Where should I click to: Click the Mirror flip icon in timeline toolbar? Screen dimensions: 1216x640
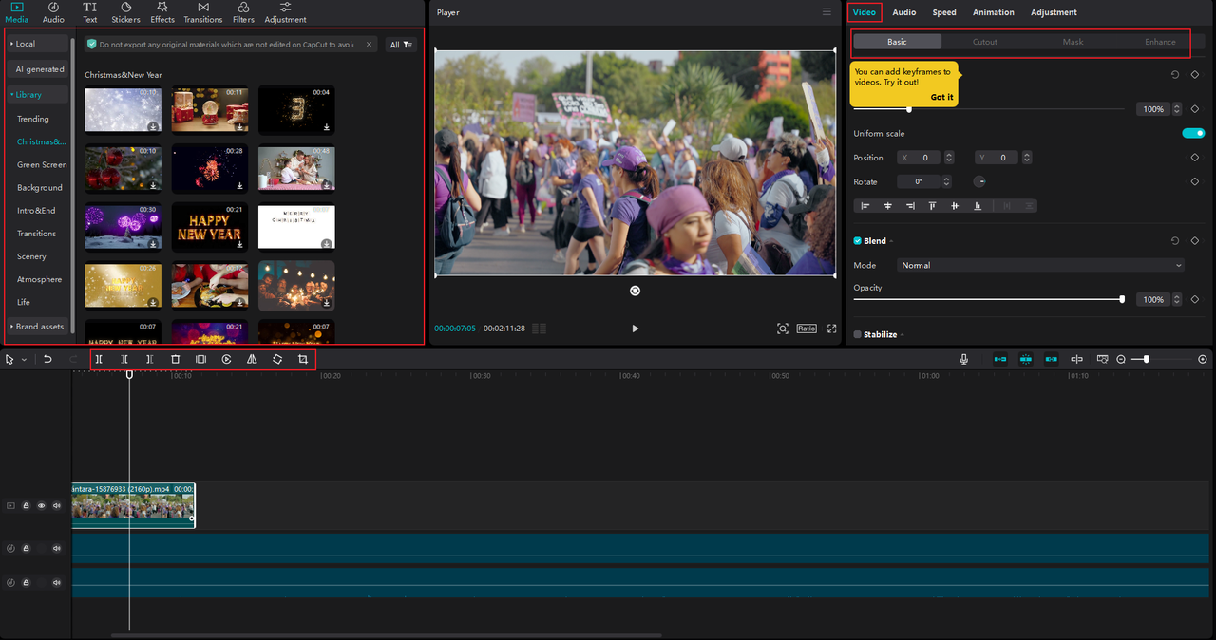252,360
